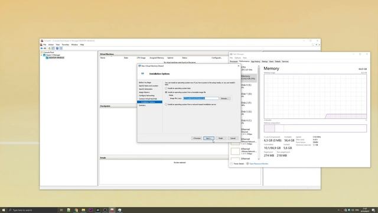Open Task View from the taskbar
The height and width of the screenshot is (213, 378).
tap(61, 210)
